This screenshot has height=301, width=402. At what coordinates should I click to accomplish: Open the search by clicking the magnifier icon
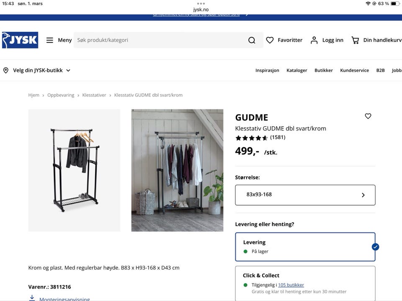[251, 40]
